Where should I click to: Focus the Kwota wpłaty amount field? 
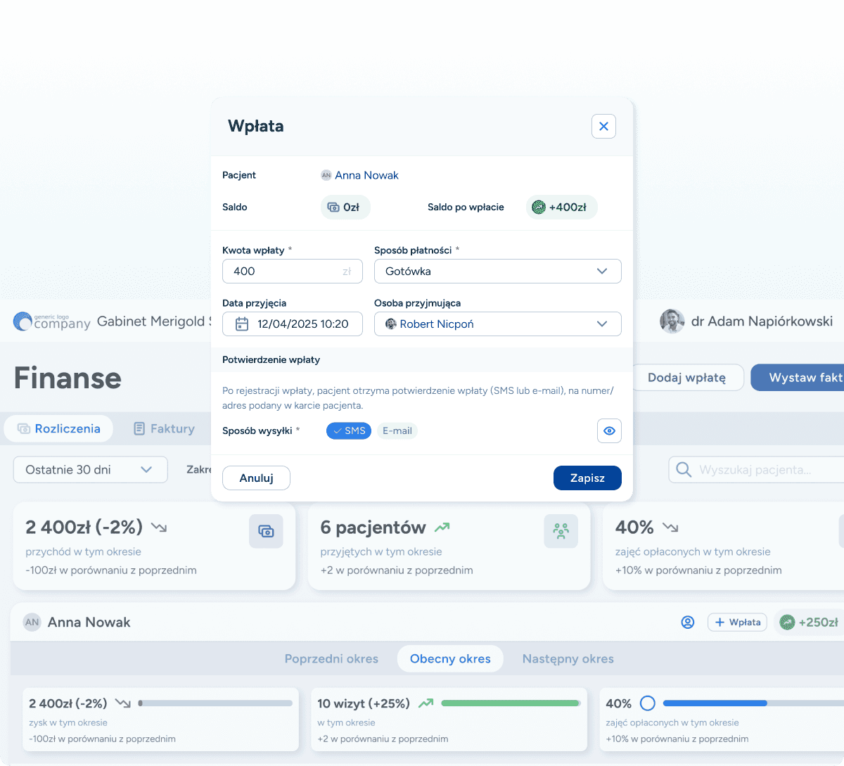pos(285,272)
